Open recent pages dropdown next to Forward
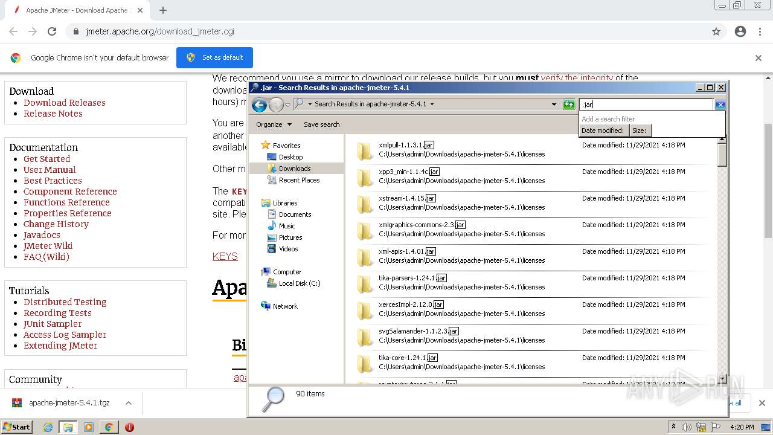 tap(288, 105)
